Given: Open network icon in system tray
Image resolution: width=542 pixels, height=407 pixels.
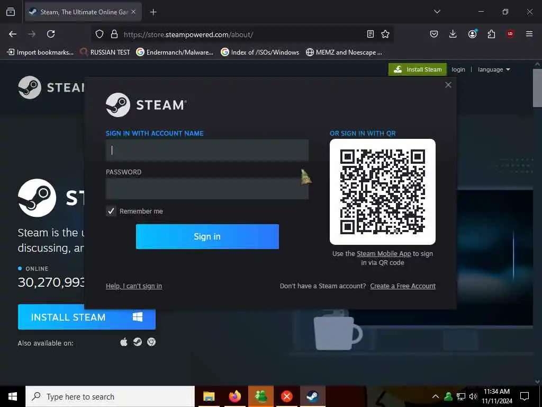Looking at the screenshot, I should [461, 396].
